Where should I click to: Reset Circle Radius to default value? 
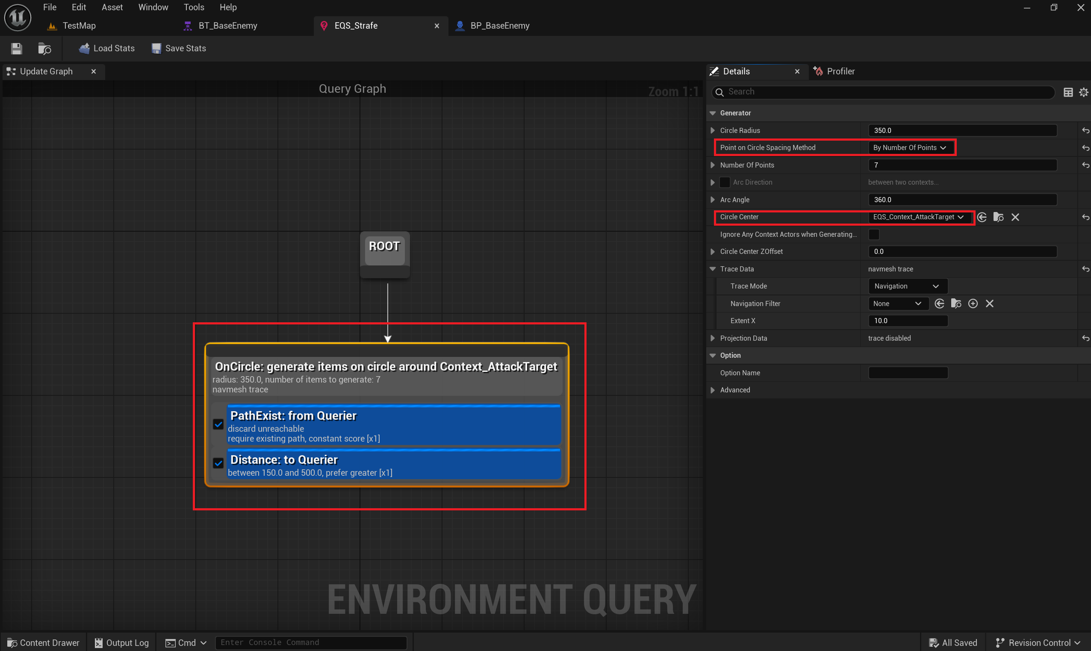coord(1085,130)
